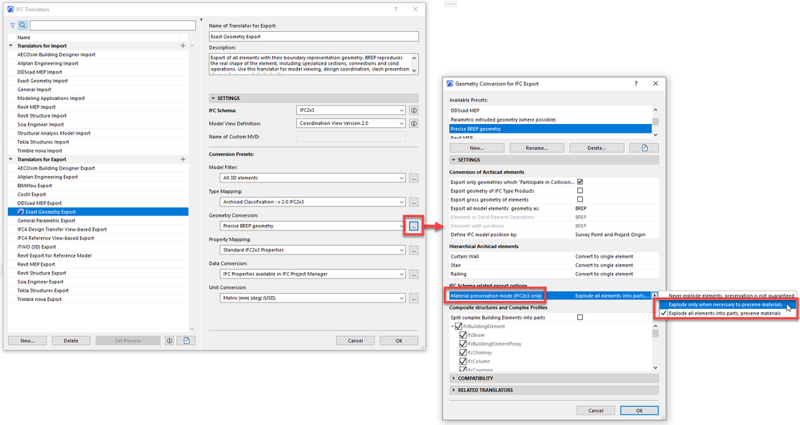The image size is (800, 425).
Task: Click the info icon next to IFC Schema
Action: click(414, 110)
